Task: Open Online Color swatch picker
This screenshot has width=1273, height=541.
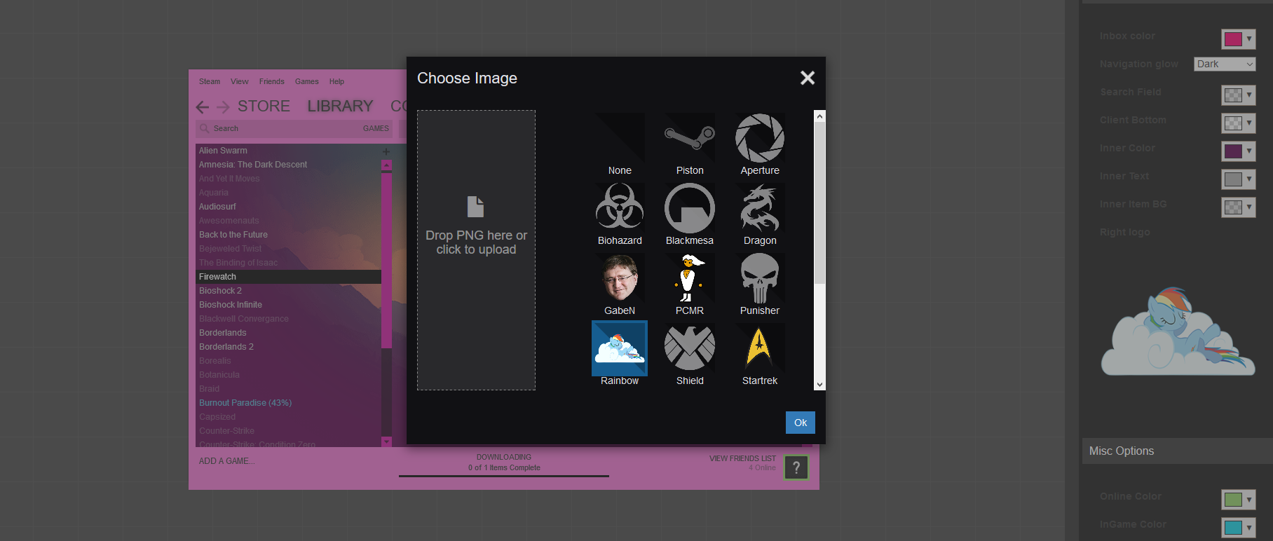Action: click(1238, 499)
